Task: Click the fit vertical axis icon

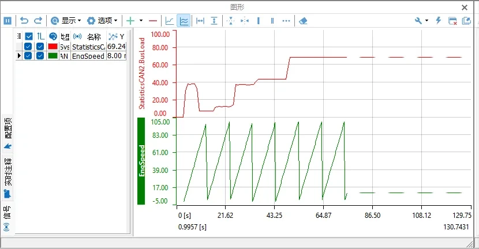Action: pyautogui.click(x=214, y=20)
